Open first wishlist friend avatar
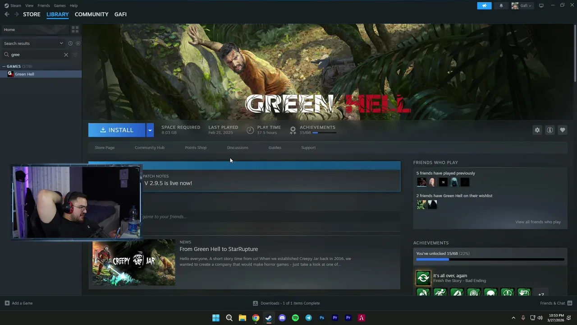The image size is (577, 325). (421, 204)
